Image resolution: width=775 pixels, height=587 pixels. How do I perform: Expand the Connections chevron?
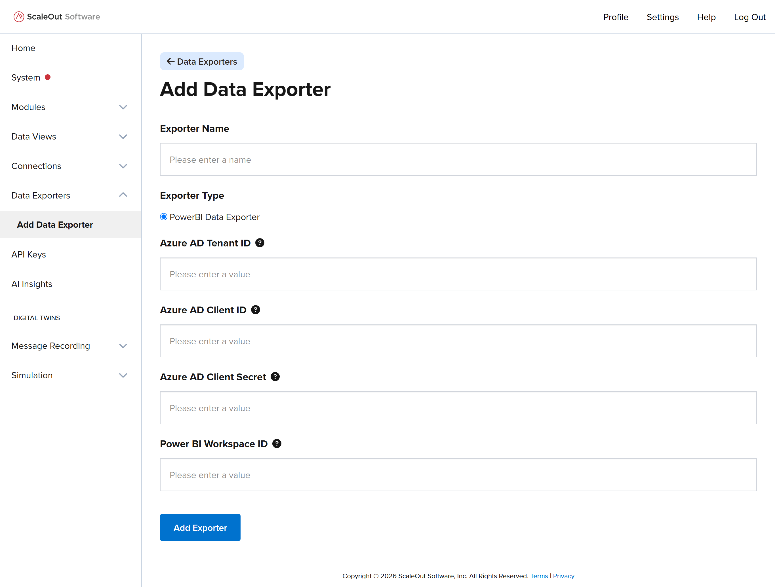pos(123,166)
